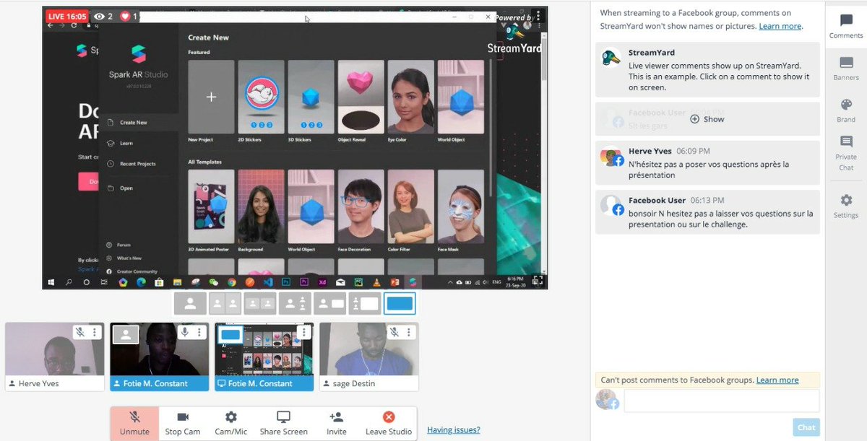Click the 2D Stickers template in Spark AR

[261, 96]
